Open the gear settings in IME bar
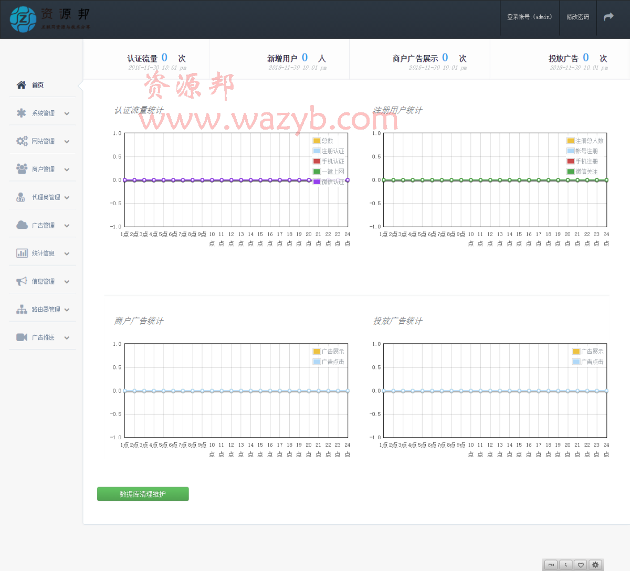 (x=595, y=565)
